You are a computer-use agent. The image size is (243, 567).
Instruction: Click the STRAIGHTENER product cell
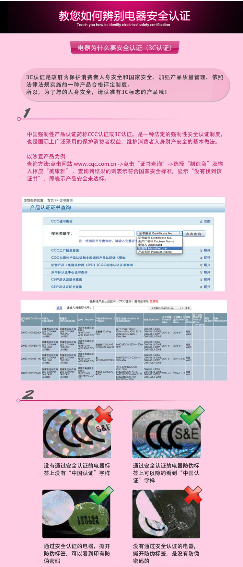click(x=105, y=359)
